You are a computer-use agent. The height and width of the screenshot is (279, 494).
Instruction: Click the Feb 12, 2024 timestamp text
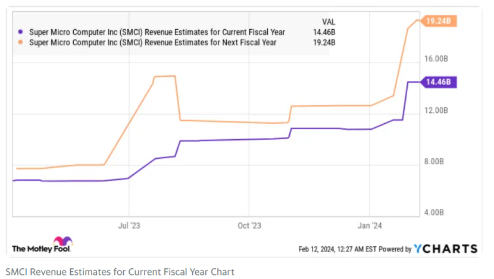point(337,249)
